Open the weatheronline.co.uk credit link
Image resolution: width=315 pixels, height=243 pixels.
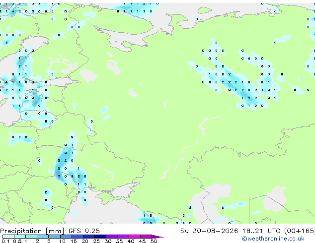point(273,239)
